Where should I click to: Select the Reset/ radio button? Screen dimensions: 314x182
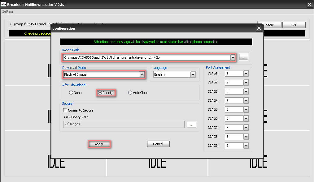click(100, 93)
